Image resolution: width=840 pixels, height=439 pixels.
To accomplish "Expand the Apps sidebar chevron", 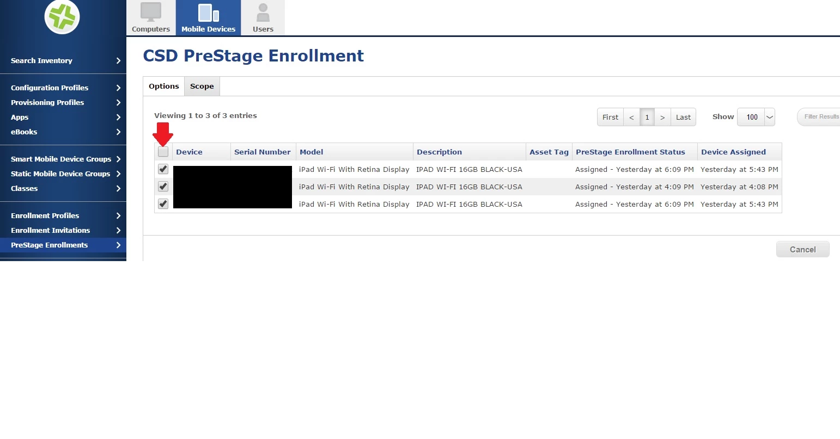I will 118,117.
